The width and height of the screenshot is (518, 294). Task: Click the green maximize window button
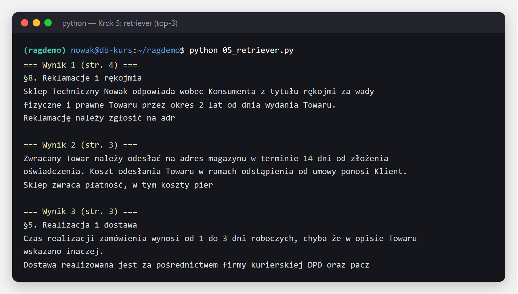[x=48, y=23]
